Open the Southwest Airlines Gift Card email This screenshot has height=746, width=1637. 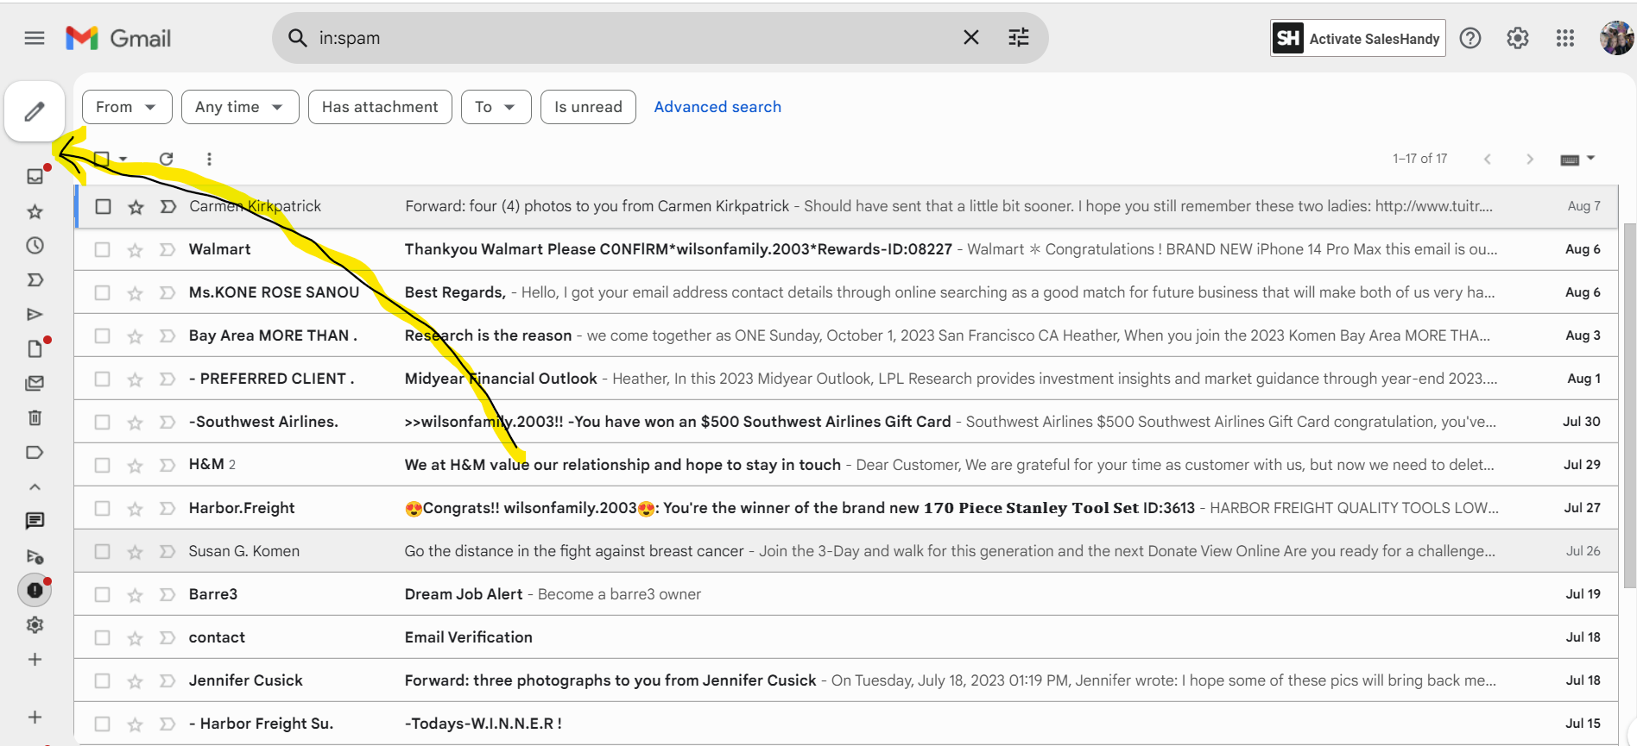tap(846, 422)
